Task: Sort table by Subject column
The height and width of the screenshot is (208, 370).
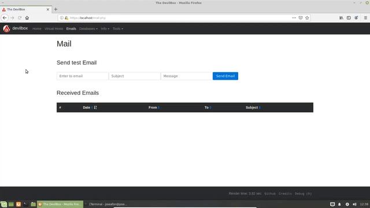Action: [253, 107]
